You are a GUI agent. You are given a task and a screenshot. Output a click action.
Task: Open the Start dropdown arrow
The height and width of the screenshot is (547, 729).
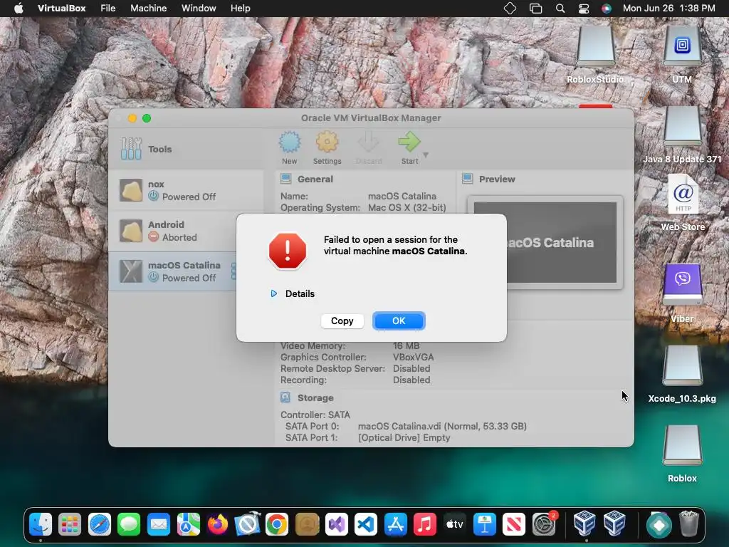pos(426,155)
